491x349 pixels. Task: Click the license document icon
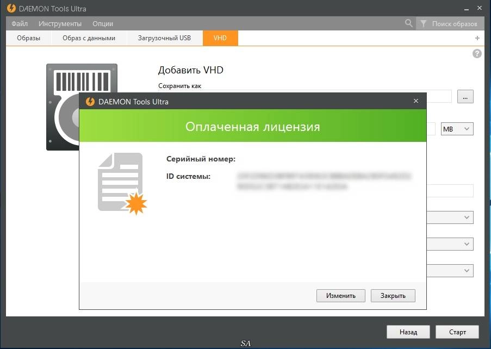click(122, 184)
